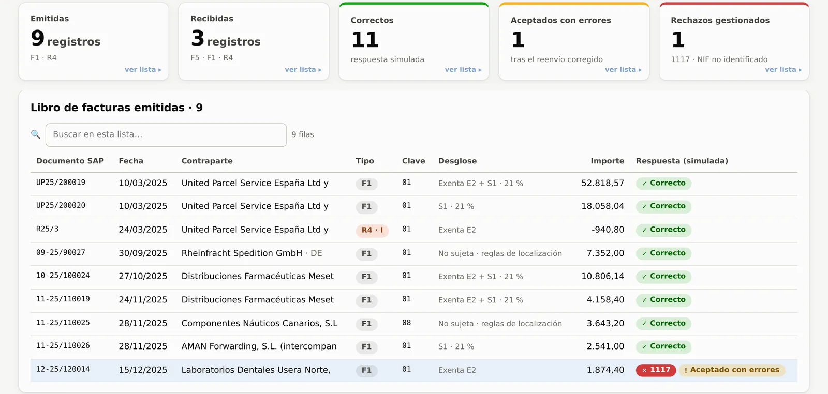828x394 pixels.
Task: Open 'ver lista' on Aceptados con errores card
Action: 624,69
